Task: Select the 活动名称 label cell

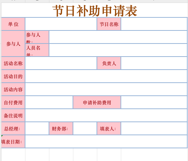Action: click(x=13, y=63)
